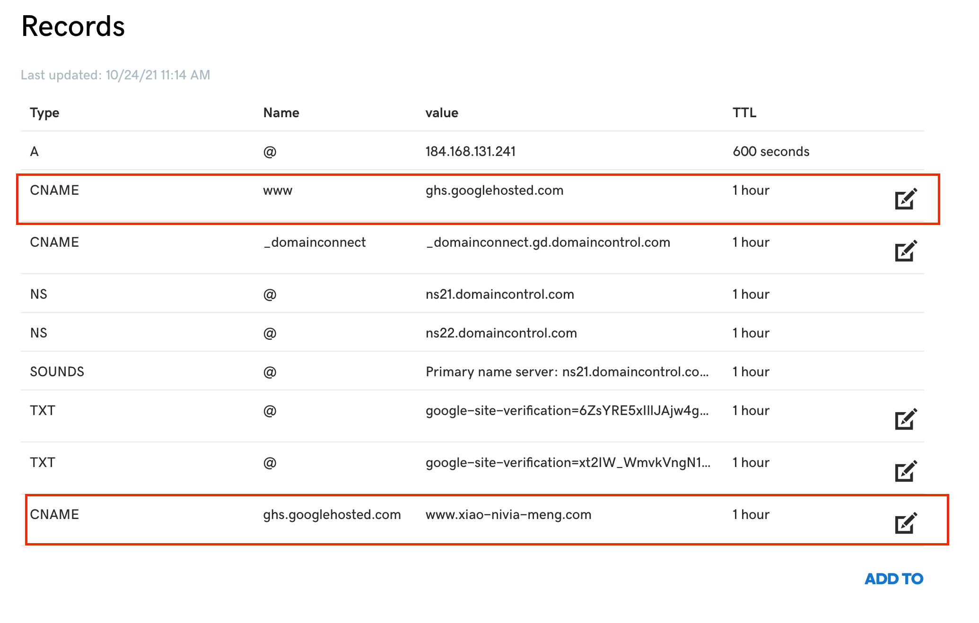
Task: Click the ADD TO link
Action: pyautogui.click(x=893, y=579)
